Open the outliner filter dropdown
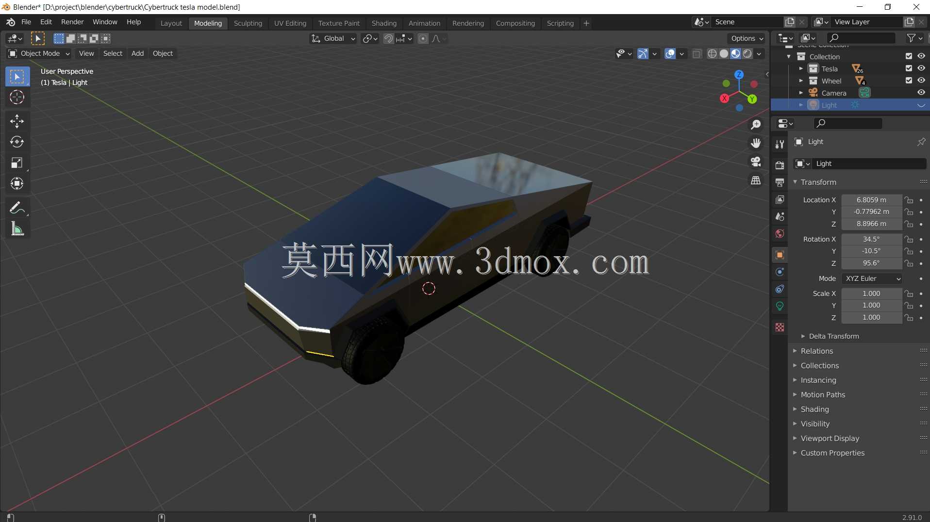Image resolution: width=930 pixels, height=522 pixels. pyautogui.click(x=914, y=38)
